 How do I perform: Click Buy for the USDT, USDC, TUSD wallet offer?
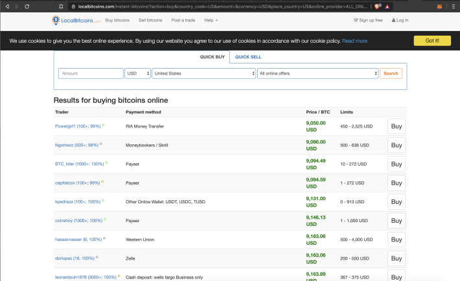point(397,201)
